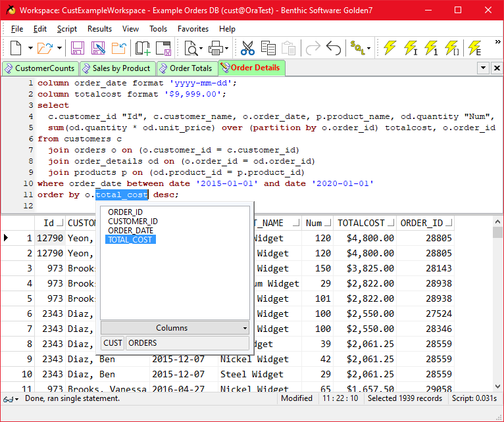Click the Print icon

[216, 48]
